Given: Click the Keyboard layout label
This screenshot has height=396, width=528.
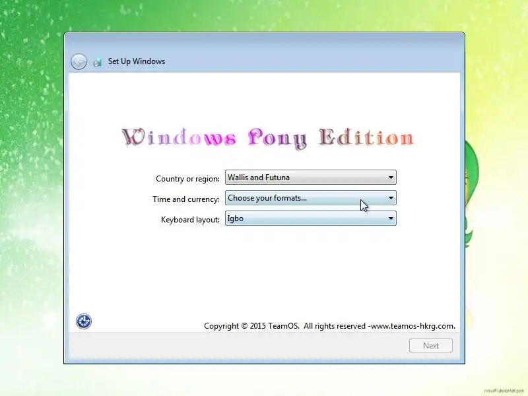Looking at the screenshot, I should click(x=190, y=220).
